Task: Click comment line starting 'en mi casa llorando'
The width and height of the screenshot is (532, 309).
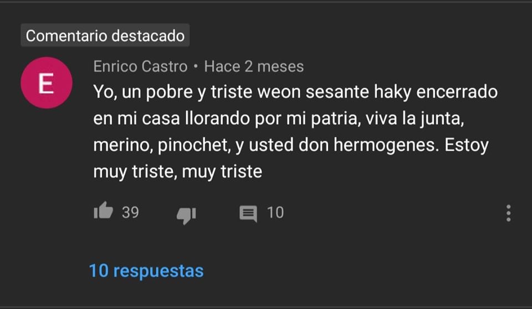Action: point(279,119)
